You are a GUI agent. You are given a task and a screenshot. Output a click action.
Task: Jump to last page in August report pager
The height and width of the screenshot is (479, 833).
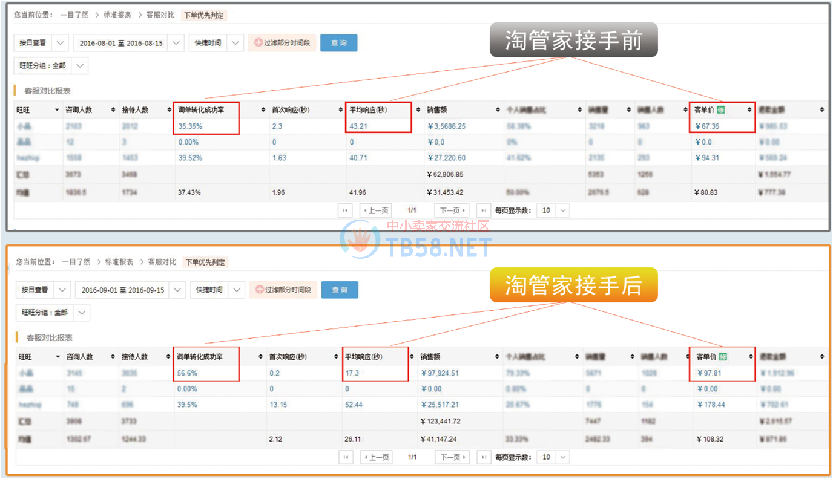click(x=483, y=210)
